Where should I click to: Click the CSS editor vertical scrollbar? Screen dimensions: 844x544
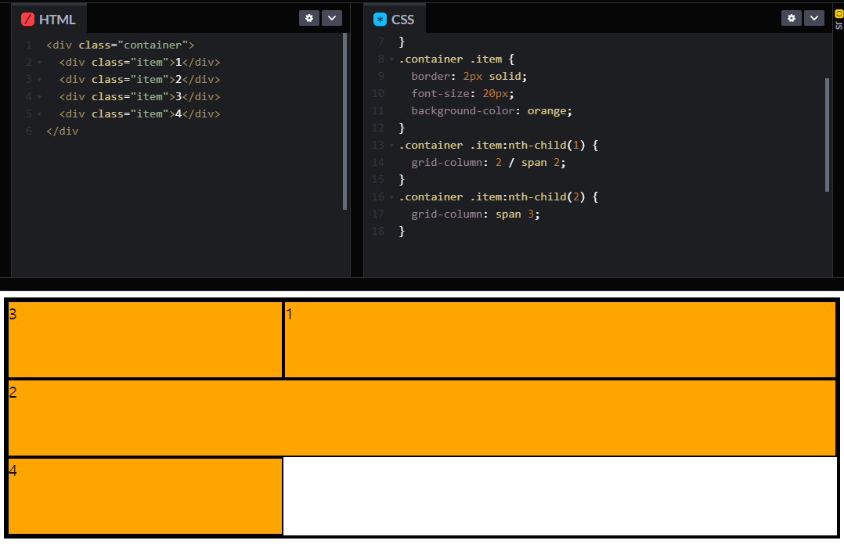pyautogui.click(x=827, y=135)
